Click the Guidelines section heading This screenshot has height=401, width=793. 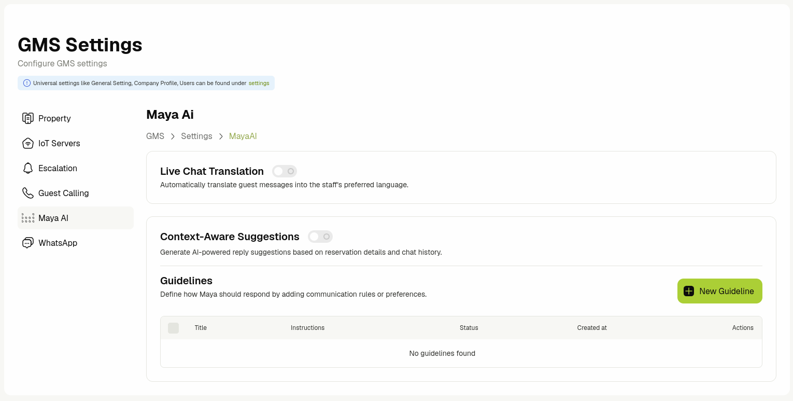[187, 281]
